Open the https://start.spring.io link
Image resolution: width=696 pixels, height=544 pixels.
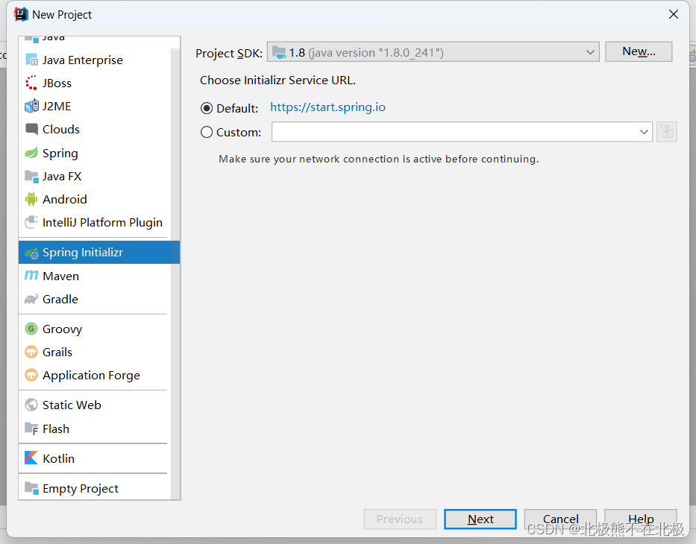(x=327, y=107)
